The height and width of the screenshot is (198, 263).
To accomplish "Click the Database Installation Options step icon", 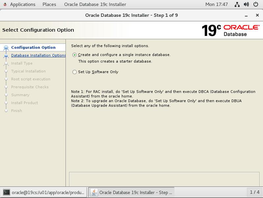I will coord(6,56).
